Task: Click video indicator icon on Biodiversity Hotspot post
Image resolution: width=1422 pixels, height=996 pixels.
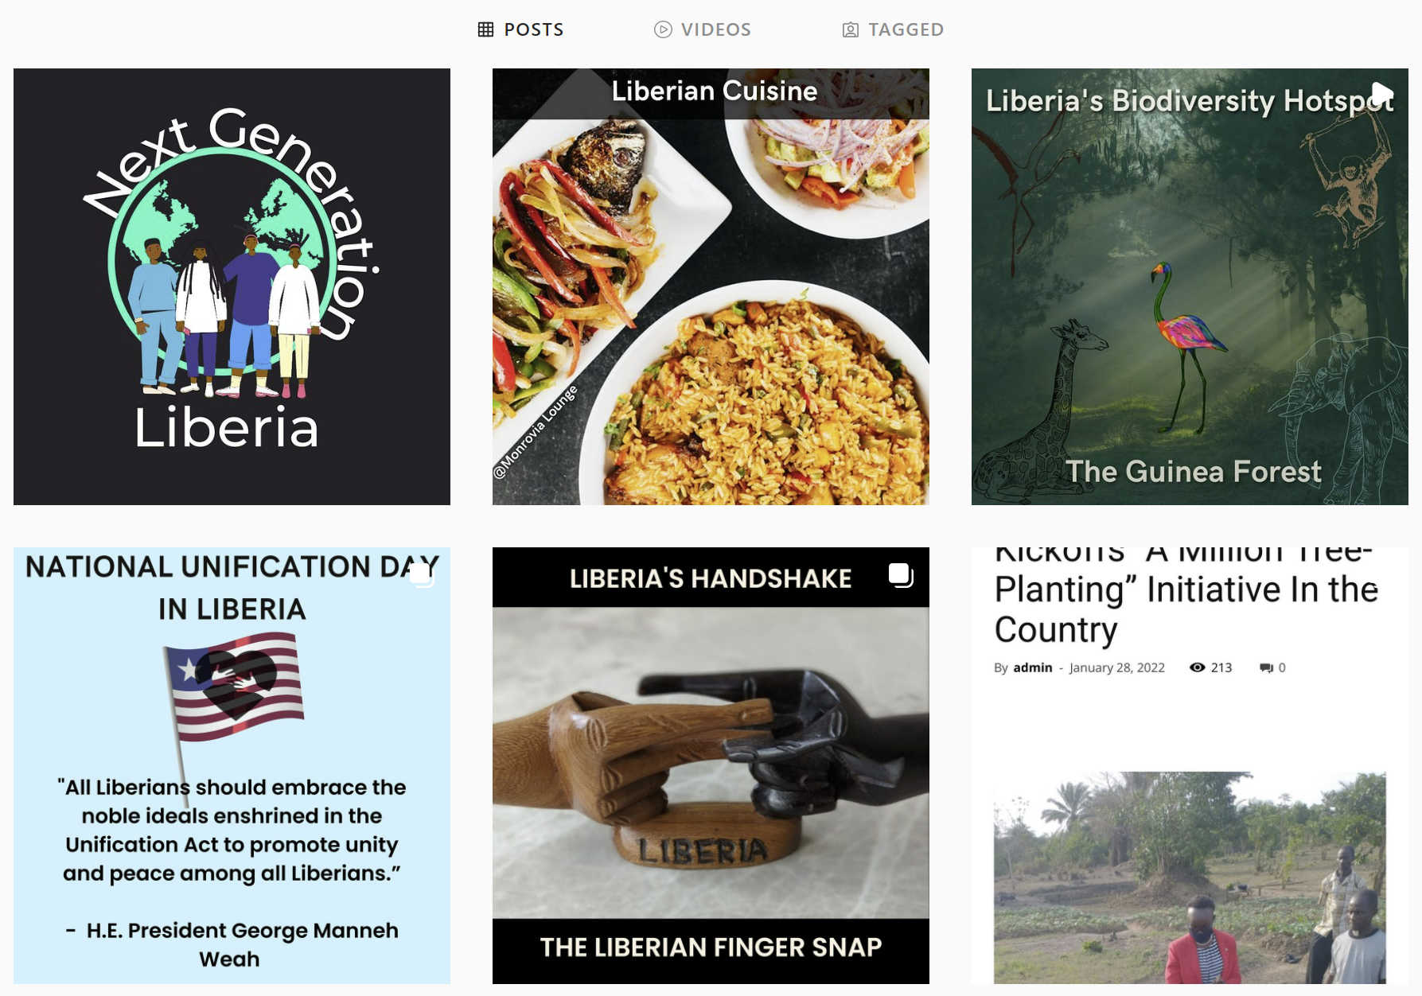Action: [1382, 95]
